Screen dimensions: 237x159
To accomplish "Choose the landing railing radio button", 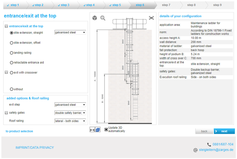I will [x=11, y=53].
